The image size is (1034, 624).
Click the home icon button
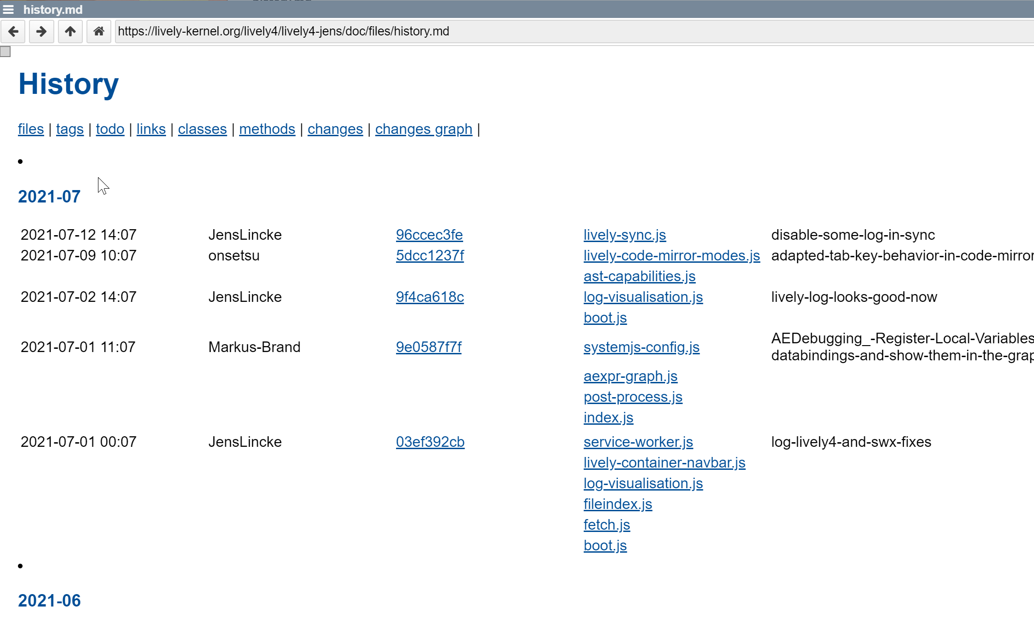coord(99,31)
